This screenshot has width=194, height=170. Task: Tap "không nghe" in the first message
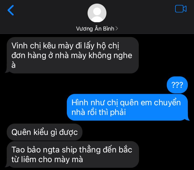click(x=110, y=55)
